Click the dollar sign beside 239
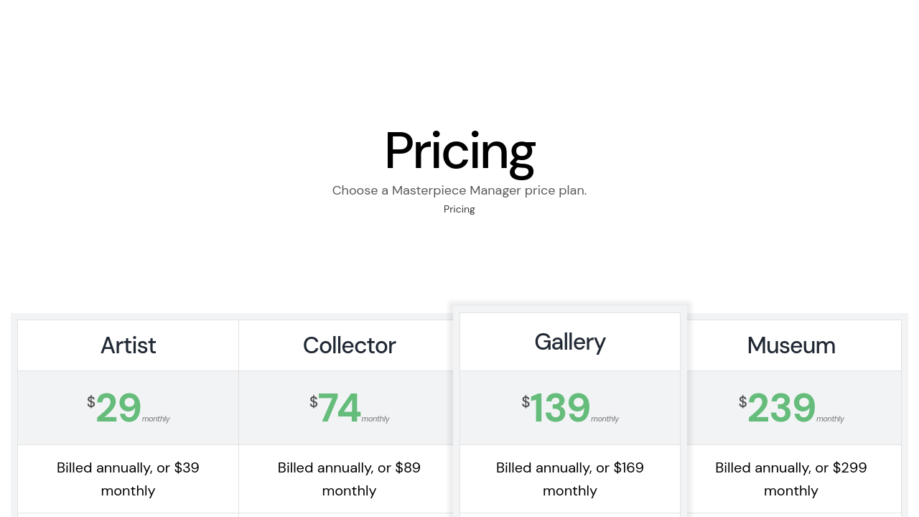Screen dimensions: 919x517 pyautogui.click(x=742, y=402)
